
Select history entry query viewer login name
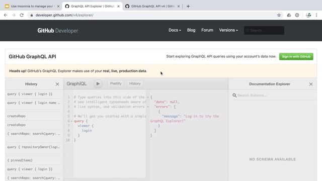point(34,105)
